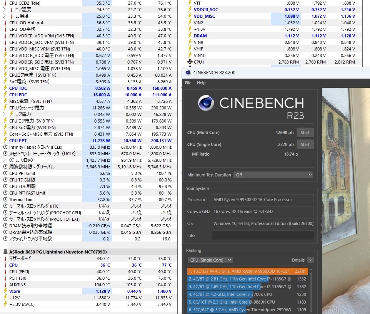Image resolution: width=370 pixels, height=314 pixels.
Task: Click the Info input field under Your System
Action: tap(263, 235)
